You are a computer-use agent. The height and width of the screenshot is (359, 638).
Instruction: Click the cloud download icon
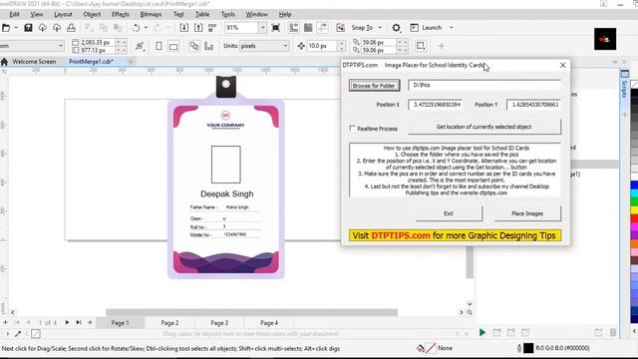[x=42, y=28]
